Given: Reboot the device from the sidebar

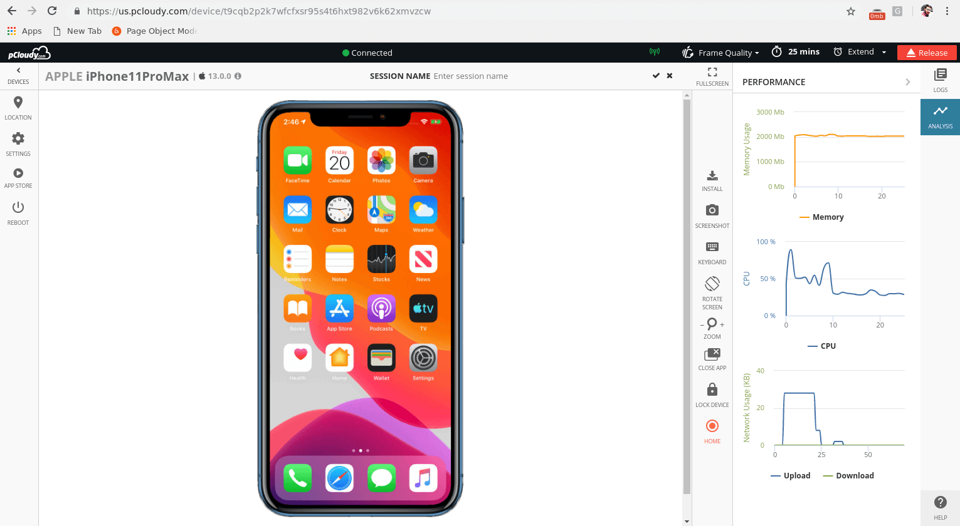Looking at the screenshot, I should 18,213.
